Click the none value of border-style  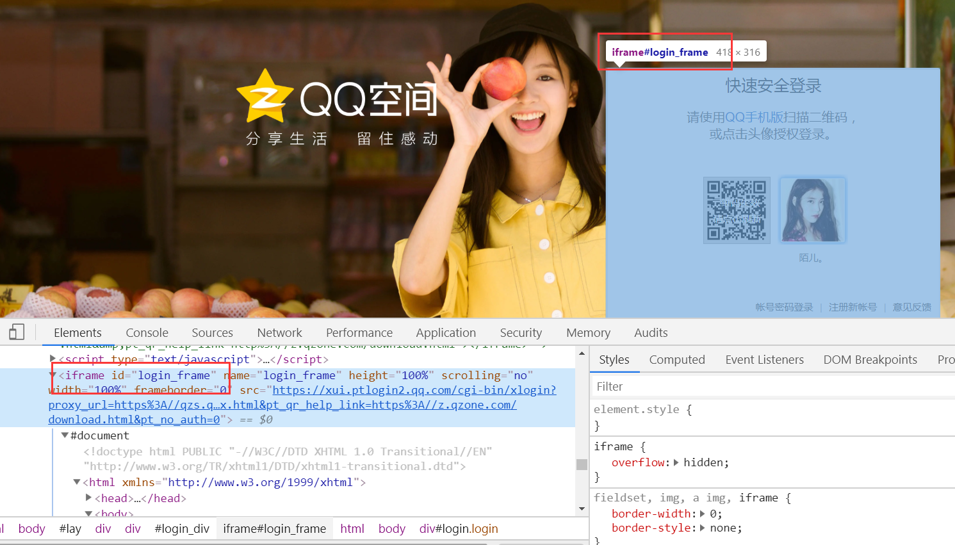(x=722, y=528)
